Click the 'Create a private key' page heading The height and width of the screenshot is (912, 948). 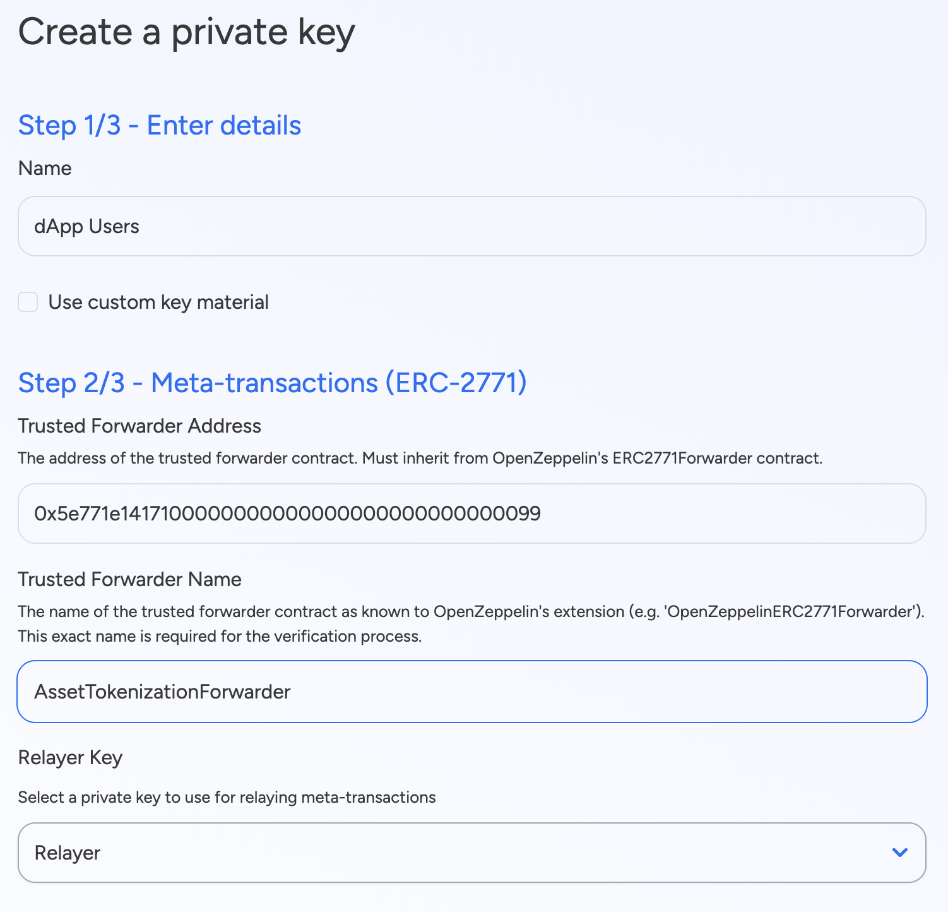pos(187,32)
